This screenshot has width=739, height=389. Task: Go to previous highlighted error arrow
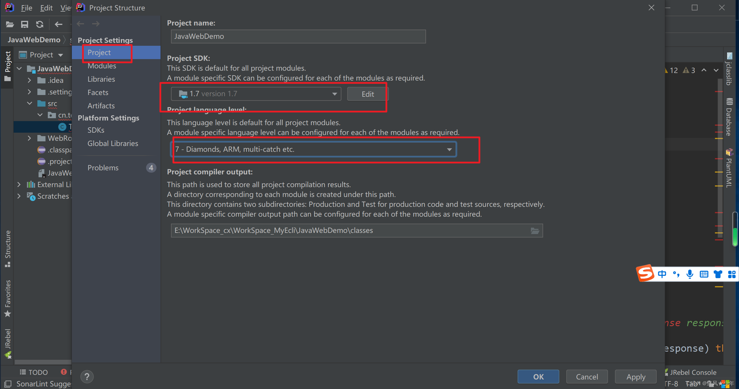pyautogui.click(x=704, y=70)
